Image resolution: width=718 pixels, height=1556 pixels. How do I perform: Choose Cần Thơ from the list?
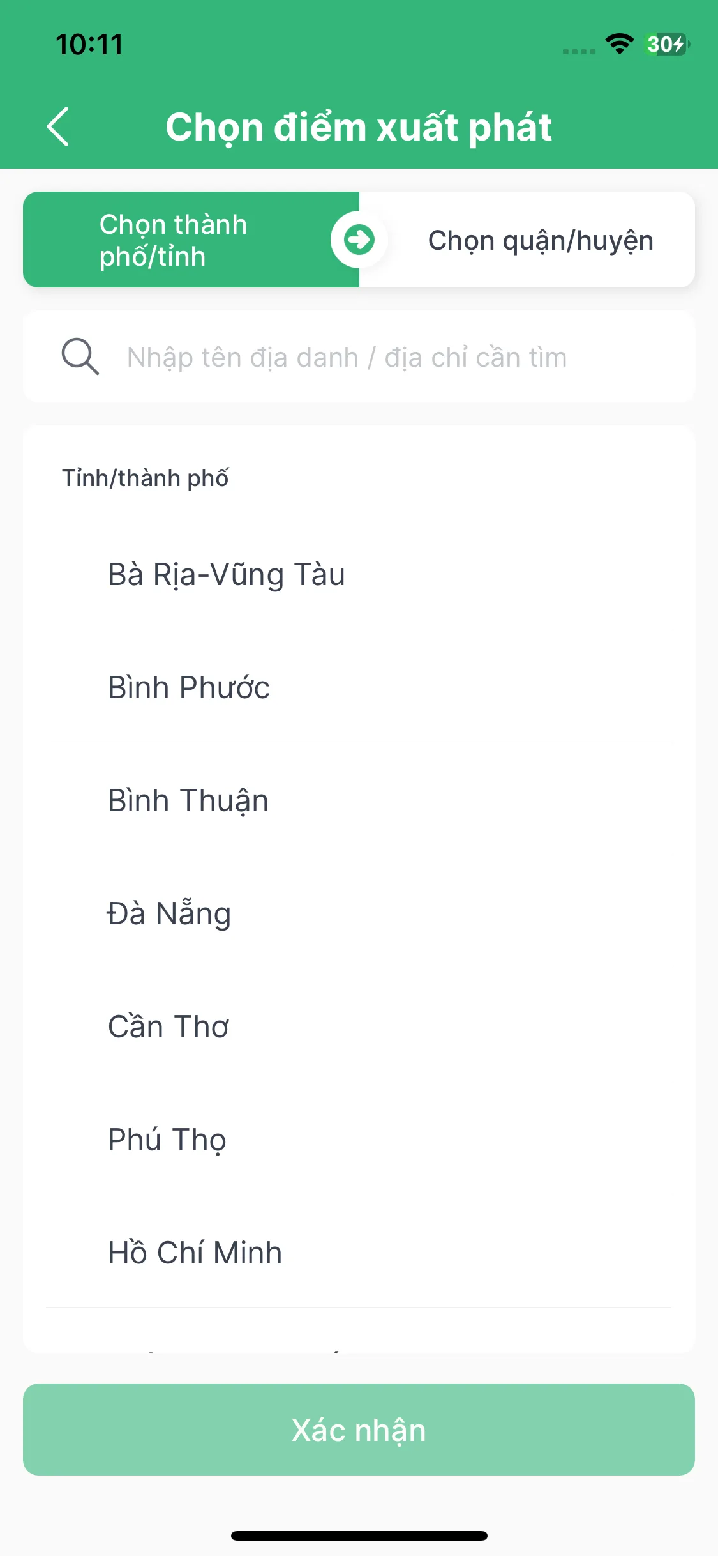359,1026
